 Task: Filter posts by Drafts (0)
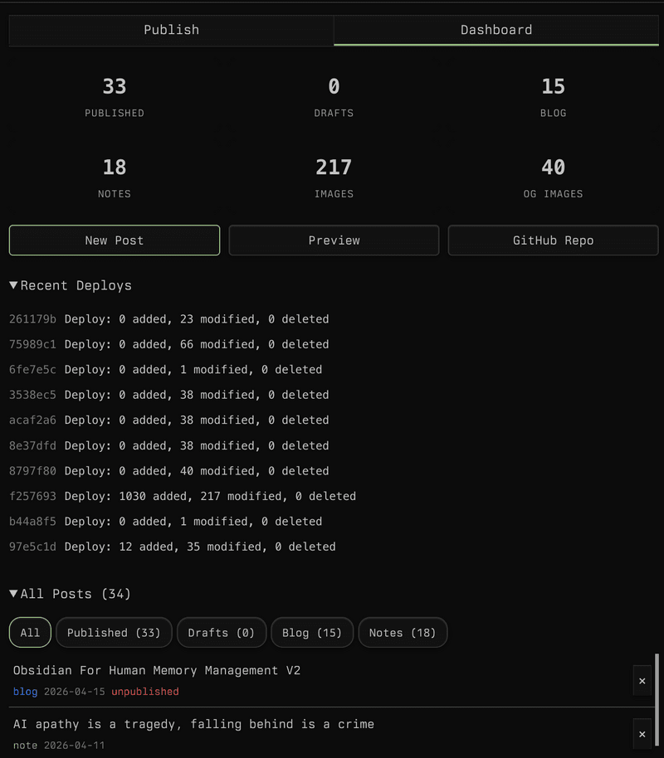[x=222, y=632]
